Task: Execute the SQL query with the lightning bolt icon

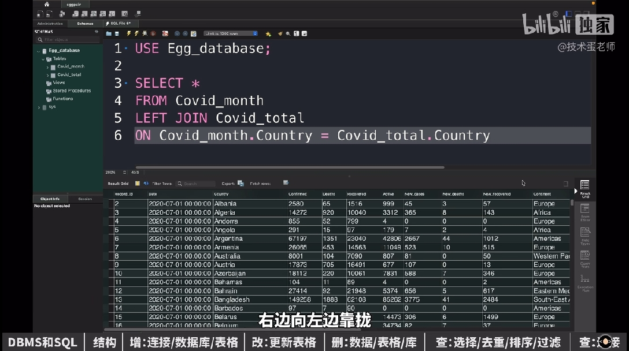Action: click(x=128, y=33)
